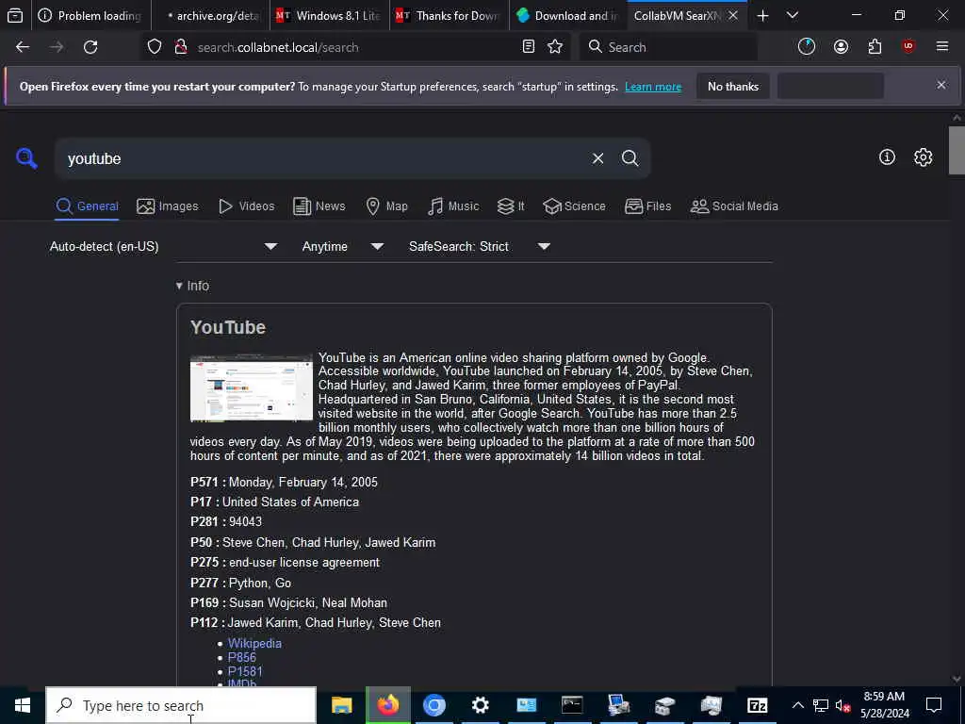This screenshot has height=724, width=965.
Task: Select the Science search category
Action: click(x=574, y=206)
